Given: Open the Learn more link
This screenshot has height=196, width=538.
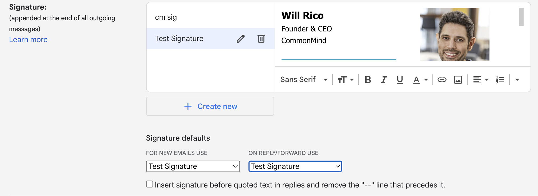Looking at the screenshot, I should 28,40.
